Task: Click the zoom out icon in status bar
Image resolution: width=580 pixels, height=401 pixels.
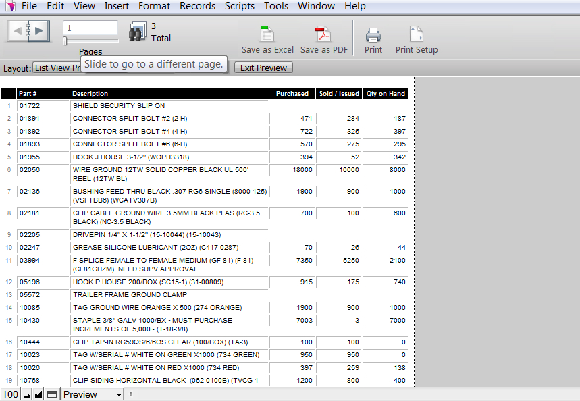Action: coord(27,394)
